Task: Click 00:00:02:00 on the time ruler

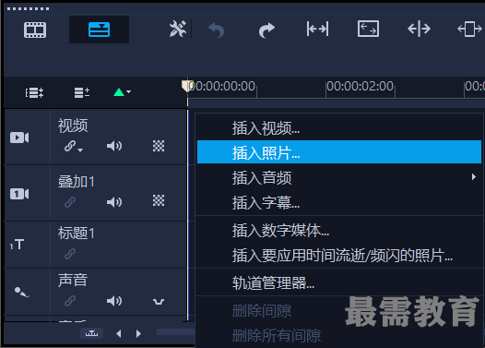Action: [x=360, y=86]
